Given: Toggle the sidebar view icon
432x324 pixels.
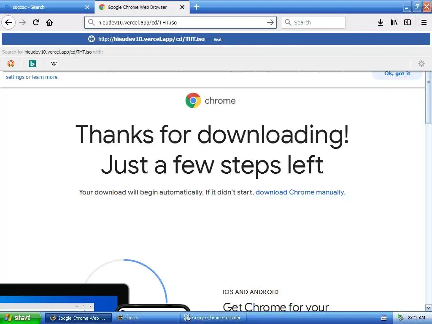Looking at the screenshot, I should [408, 22].
